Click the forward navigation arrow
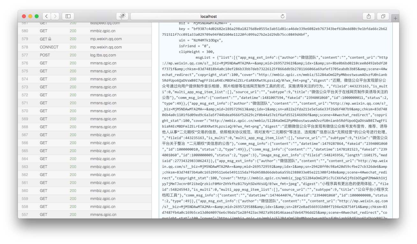The width and height of the screenshot is (417, 244). 55,16
